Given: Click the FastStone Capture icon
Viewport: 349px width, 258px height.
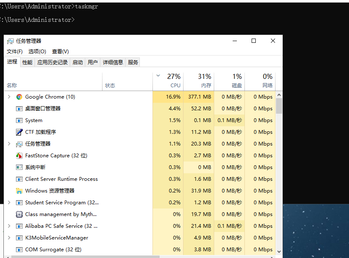Looking at the screenshot, I should (x=19, y=156).
